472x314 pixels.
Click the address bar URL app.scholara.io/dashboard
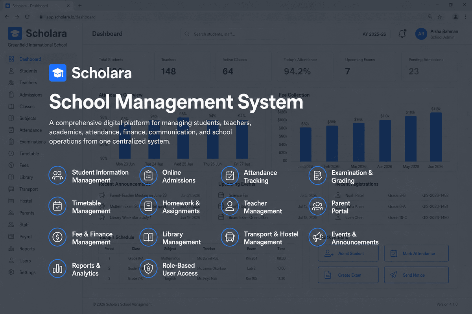tap(70, 17)
